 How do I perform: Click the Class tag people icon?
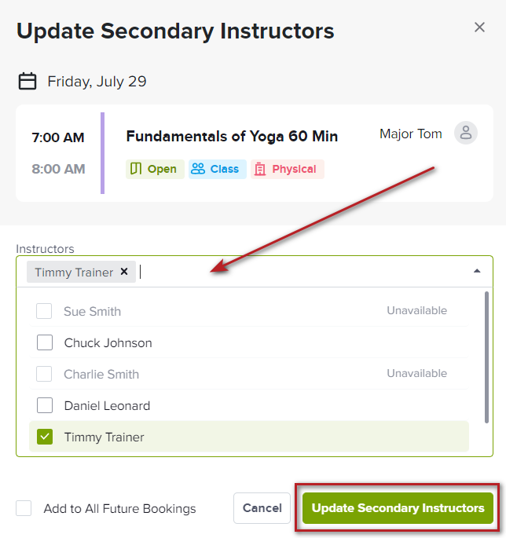tap(198, 169)
